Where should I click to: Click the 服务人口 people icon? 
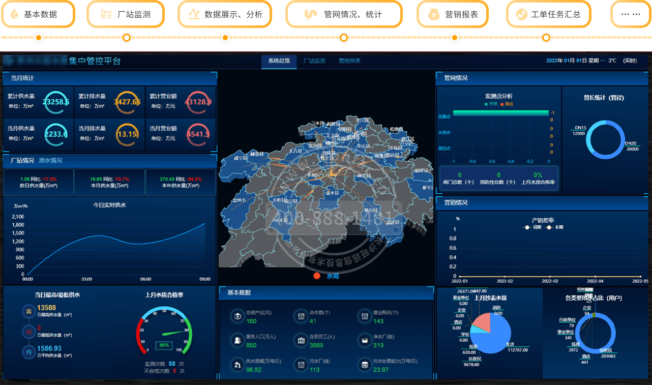pos(237,340)
